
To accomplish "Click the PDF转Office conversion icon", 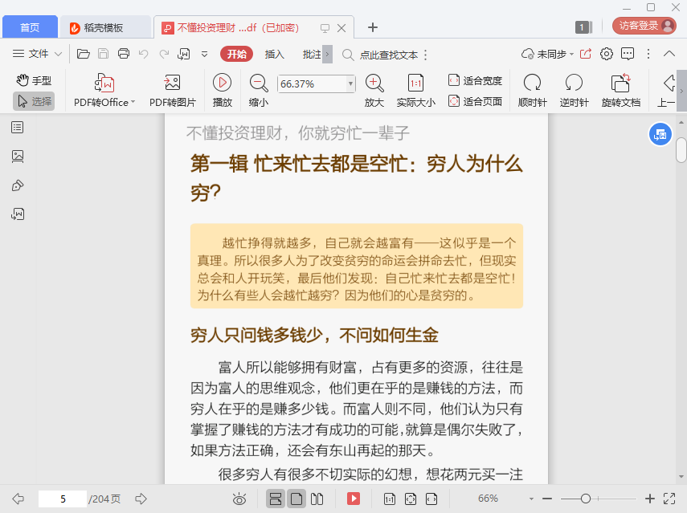I will pos(104,83).
